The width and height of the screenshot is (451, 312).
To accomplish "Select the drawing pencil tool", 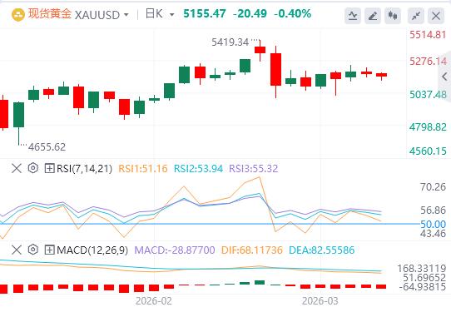I will (373, 15).
